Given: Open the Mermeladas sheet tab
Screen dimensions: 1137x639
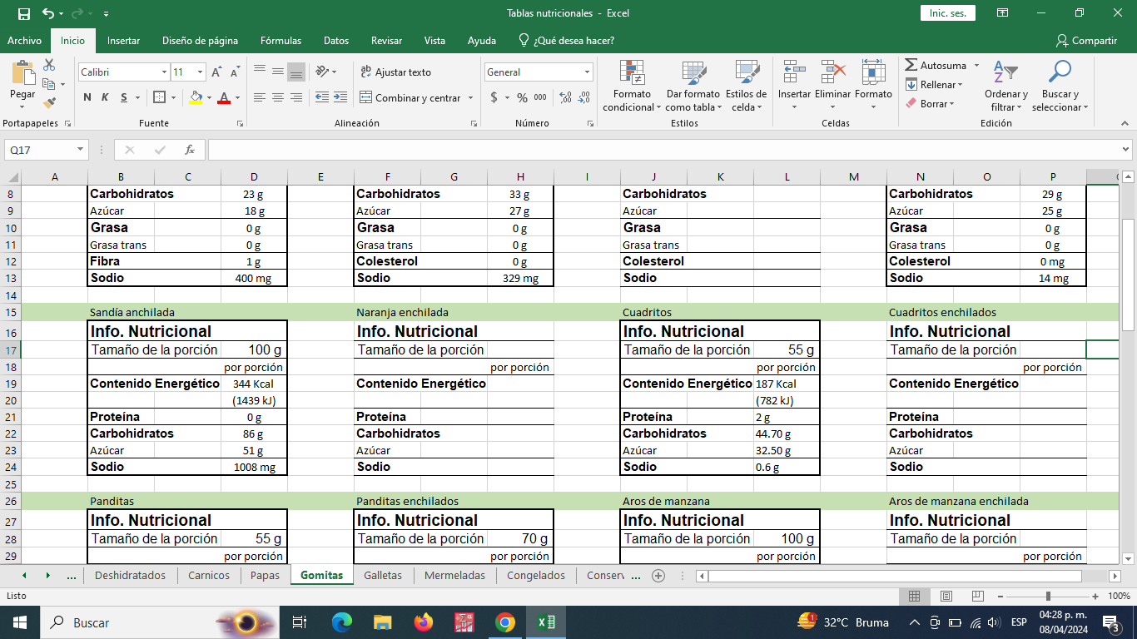Looking at the screenshot, I should click(454, 575).
